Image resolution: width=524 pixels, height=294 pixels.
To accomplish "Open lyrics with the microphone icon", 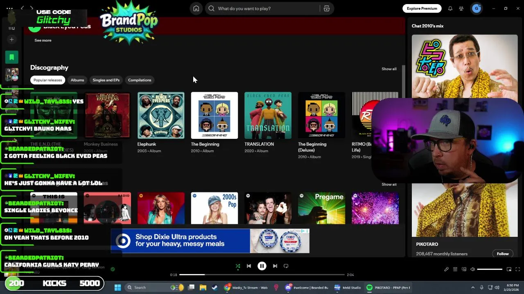I will pos(446,269).
